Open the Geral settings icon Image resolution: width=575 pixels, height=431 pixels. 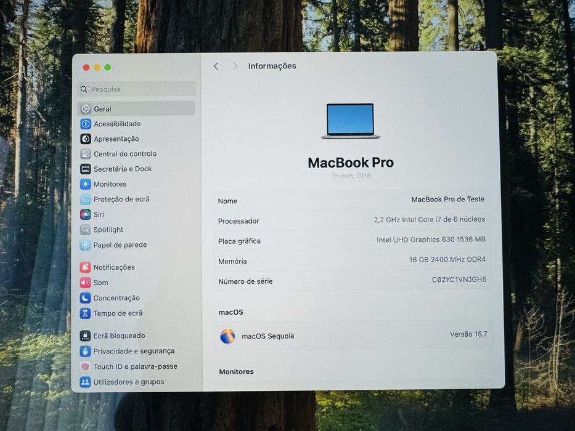[x=86, y=109]
